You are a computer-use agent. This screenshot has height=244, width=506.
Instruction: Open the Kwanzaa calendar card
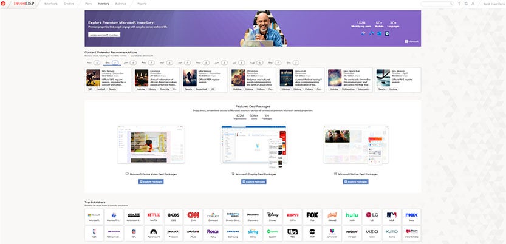click(x=156, y=80)
